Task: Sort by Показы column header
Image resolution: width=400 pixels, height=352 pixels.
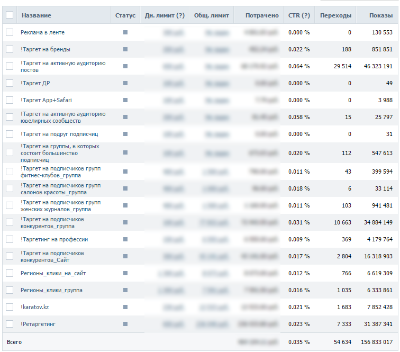Action: [x=381, y=15]
